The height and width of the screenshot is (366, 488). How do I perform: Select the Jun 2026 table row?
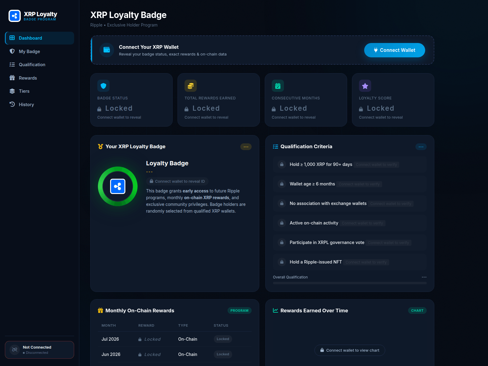pyautogui.click(x=174, y=354)
